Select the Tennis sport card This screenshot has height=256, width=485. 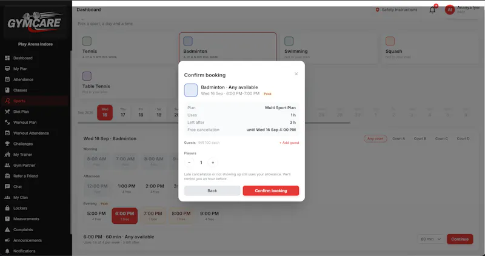tap(127, 48)
